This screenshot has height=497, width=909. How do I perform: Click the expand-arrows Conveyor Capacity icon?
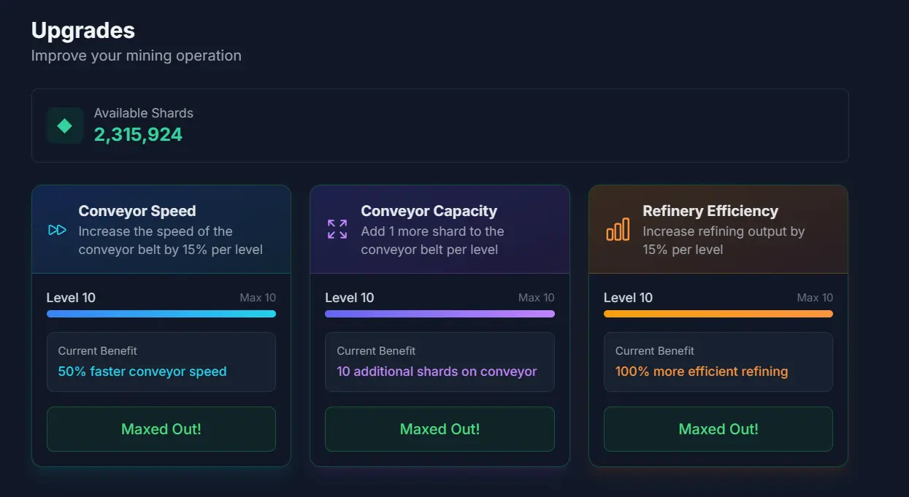(337, 229)
